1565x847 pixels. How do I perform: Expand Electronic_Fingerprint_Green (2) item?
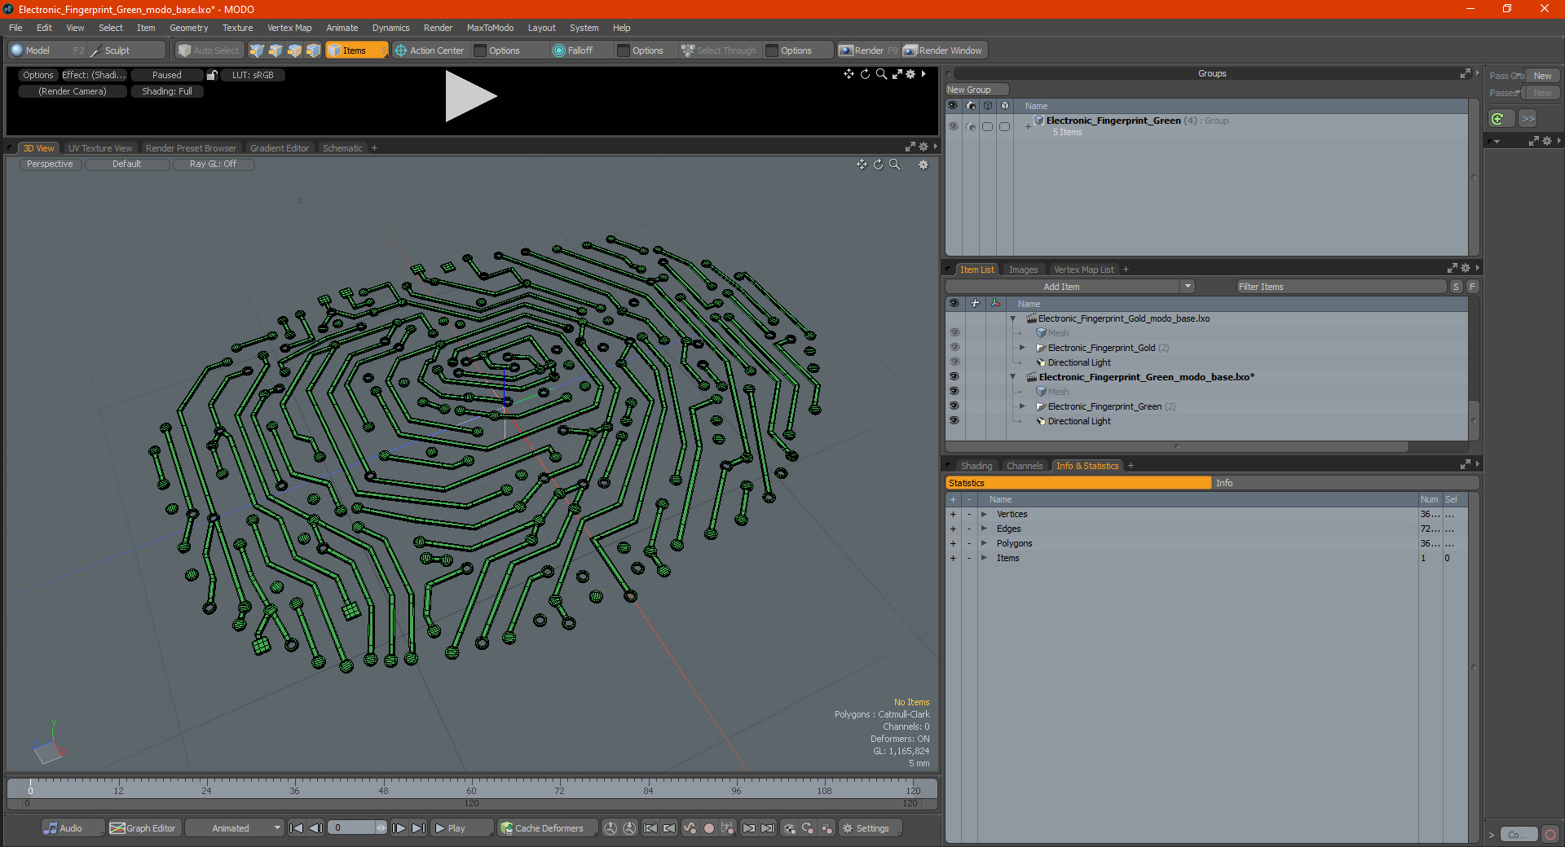(1022, 406)
